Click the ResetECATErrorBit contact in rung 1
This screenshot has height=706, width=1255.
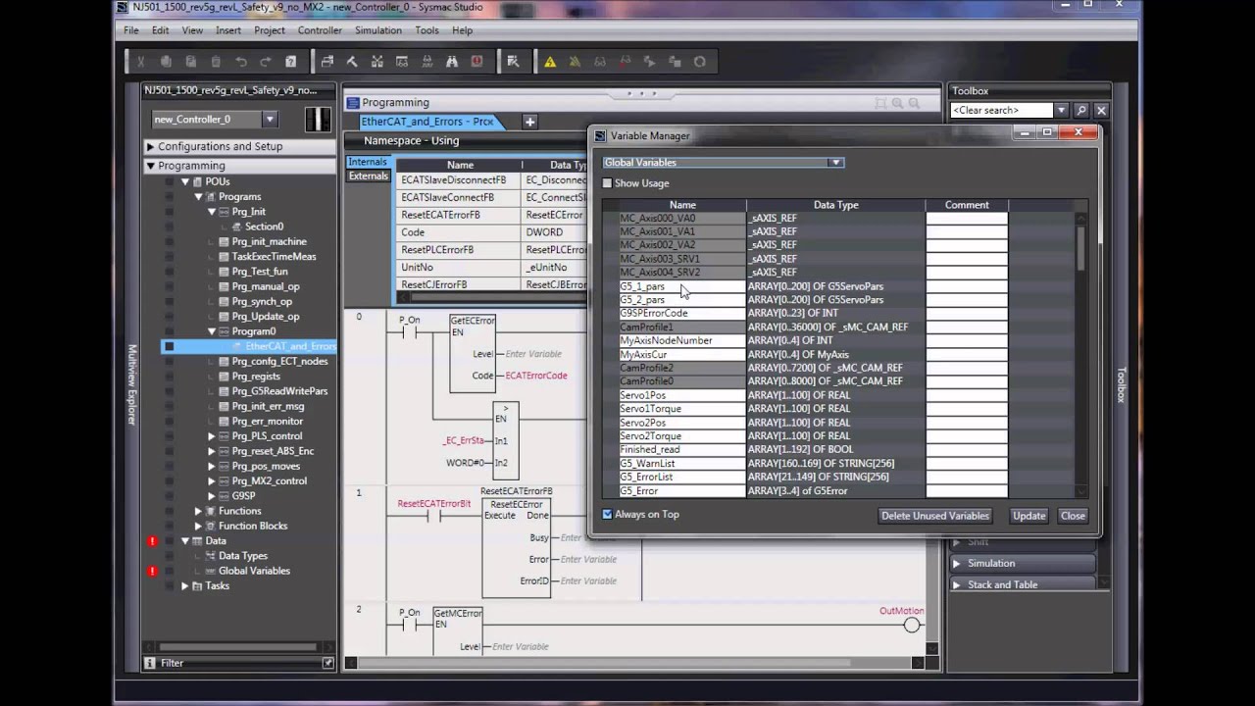coord(433,516)
